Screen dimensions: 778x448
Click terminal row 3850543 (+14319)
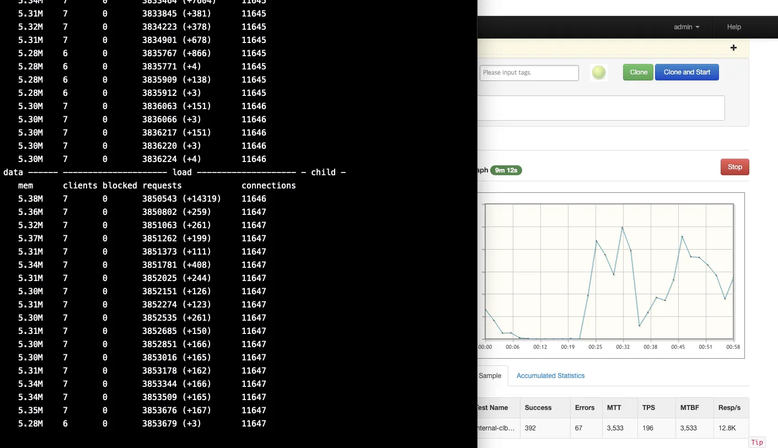[142, 199]
